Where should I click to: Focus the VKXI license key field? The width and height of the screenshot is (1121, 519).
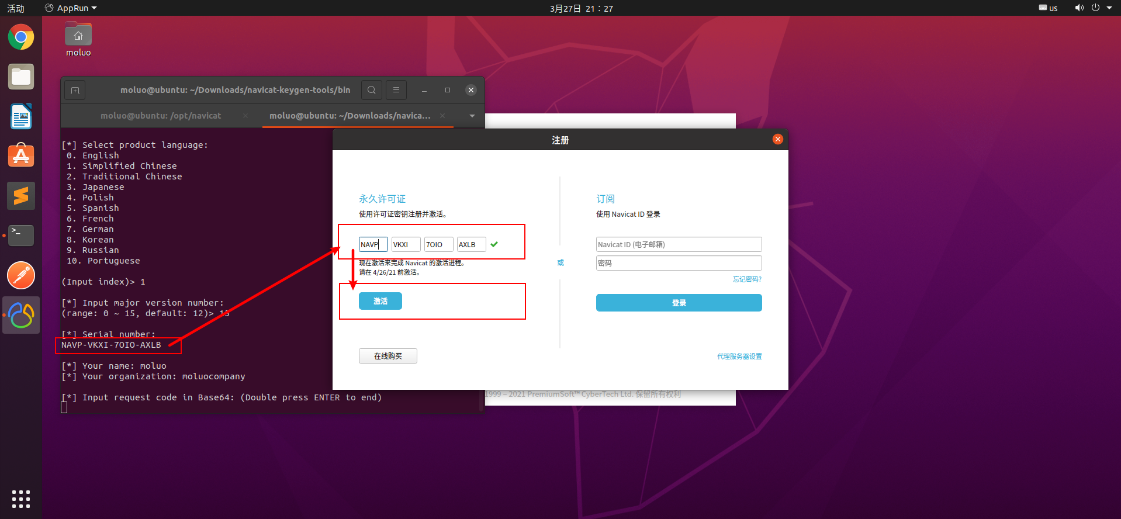[x=406, y=244]
